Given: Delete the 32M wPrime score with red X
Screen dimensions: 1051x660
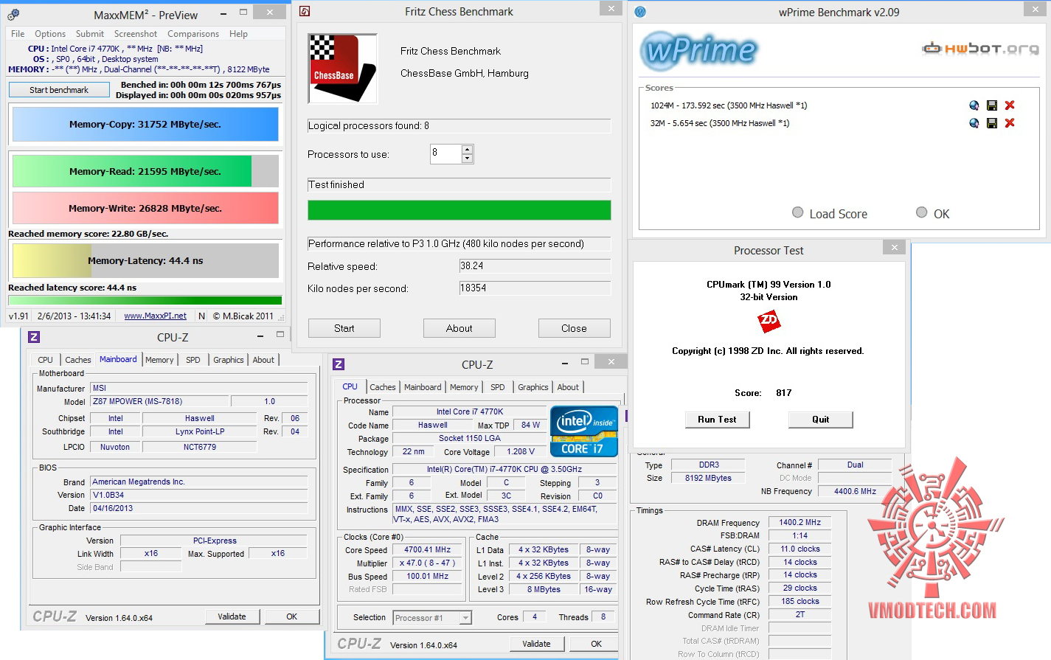Looking at the screenshot, I should (x=1010, y=123).
